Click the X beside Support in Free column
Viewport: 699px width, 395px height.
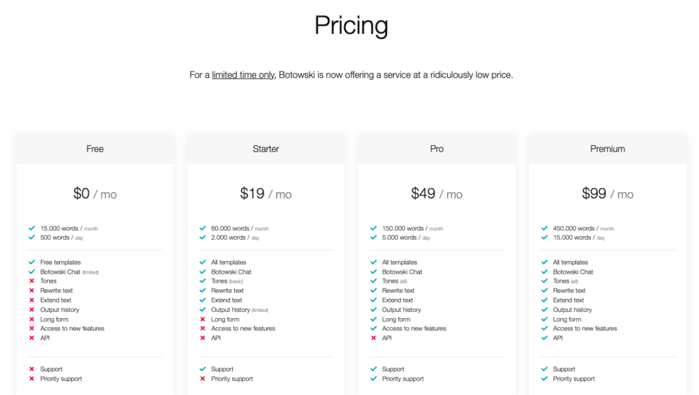32,368
